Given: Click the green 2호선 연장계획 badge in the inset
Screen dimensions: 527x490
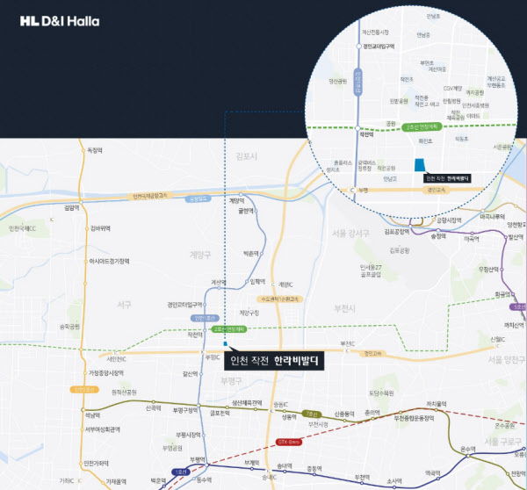Looking at the screenshot, I should pos(422,127).
